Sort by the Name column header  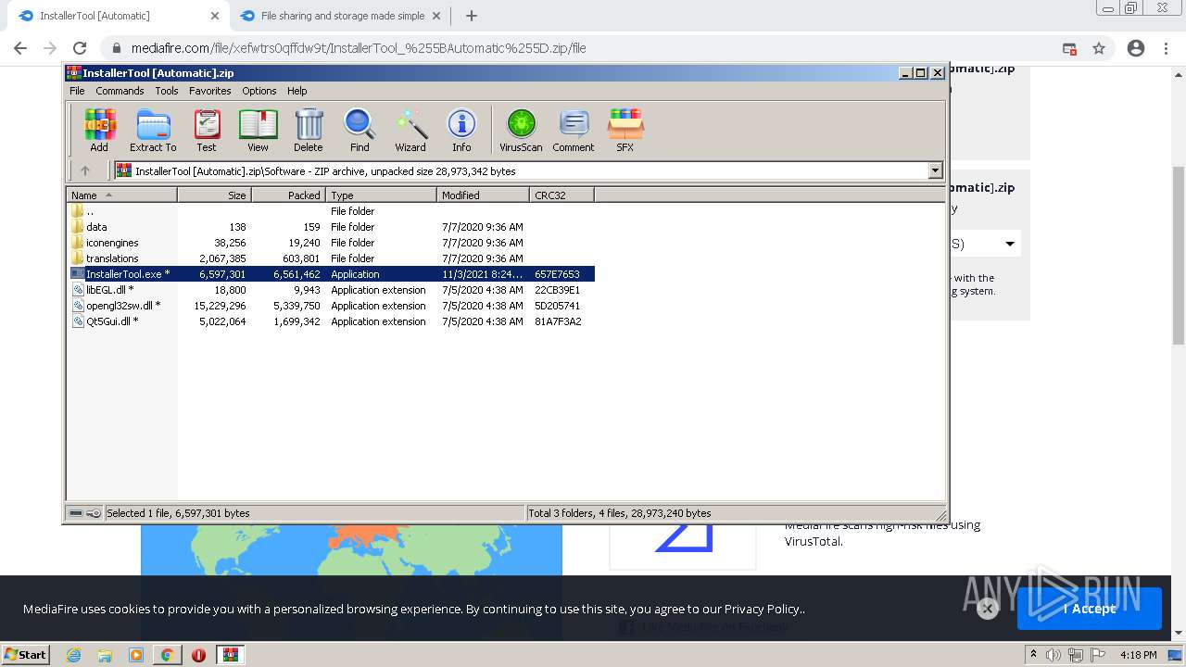[121, 195]
